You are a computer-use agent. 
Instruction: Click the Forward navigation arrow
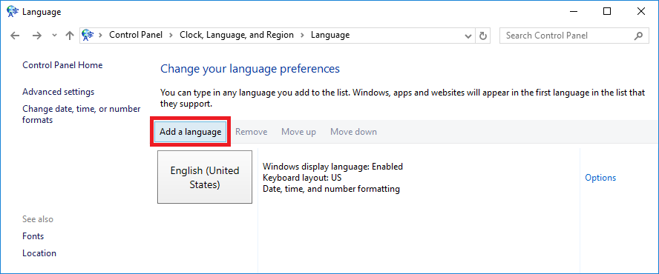click(x=37, y=36)
